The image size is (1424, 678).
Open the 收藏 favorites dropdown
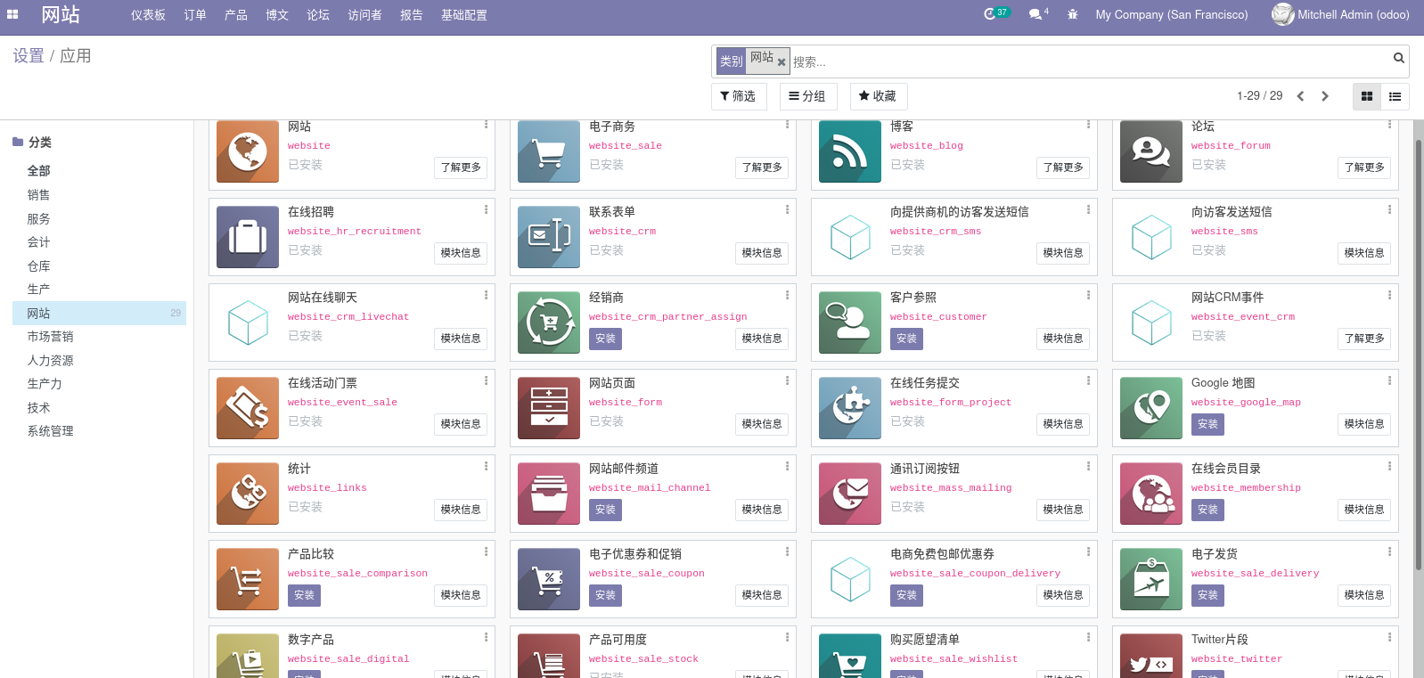(878, 96)
